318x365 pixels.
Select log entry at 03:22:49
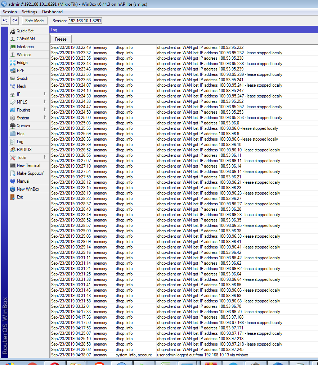[x=184, y=47]
